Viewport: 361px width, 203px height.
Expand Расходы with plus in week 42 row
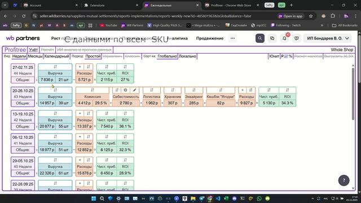[x=80, y=113]
